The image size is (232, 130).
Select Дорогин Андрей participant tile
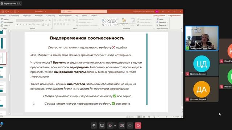[x=202, y=89]
